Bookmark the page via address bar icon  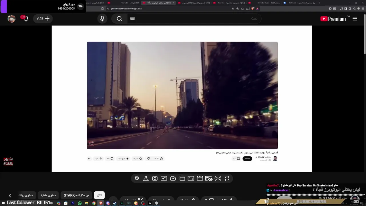[x=102, y=9]
